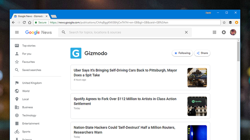This screenshot has height=140, width=250.
Task: Share the Gizmodo publication page
Action: pyautogui.click(x=202, y=53)
